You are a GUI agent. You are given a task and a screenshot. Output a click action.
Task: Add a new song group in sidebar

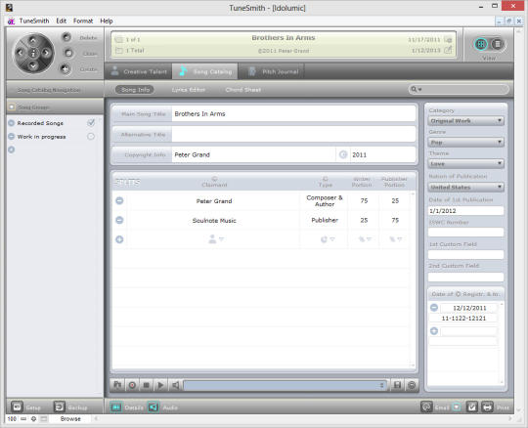(12, 150)
